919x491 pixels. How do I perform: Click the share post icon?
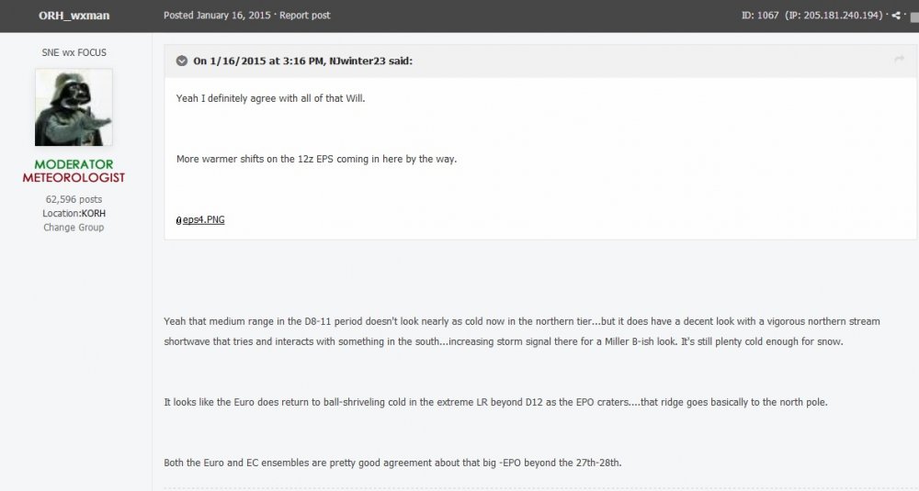(896, 16)
